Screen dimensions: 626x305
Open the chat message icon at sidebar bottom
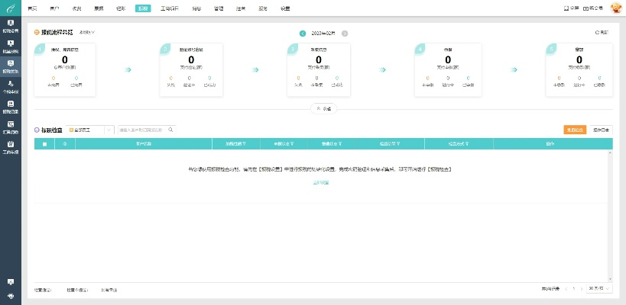(x=10, y=282)
